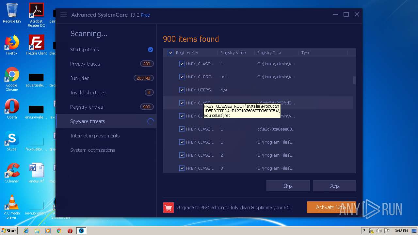Open fewquality desktop file
The image size is (418, 235).
coord(36,144)
